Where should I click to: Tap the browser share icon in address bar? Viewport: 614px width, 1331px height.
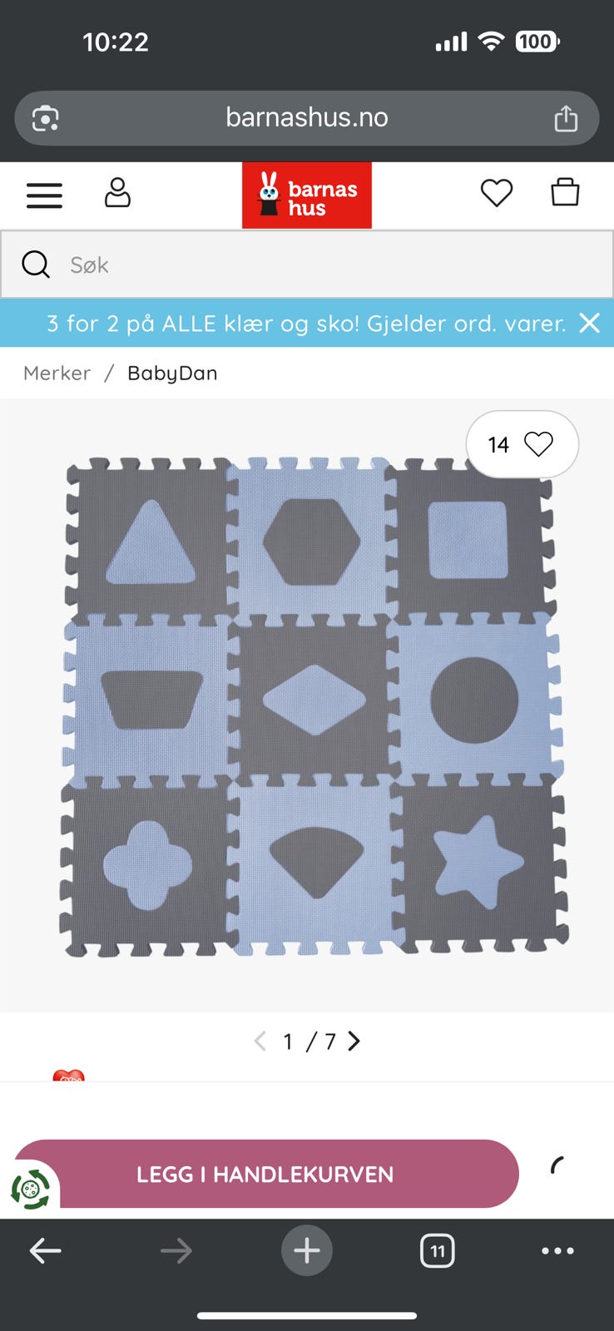[x=566, y=118]
